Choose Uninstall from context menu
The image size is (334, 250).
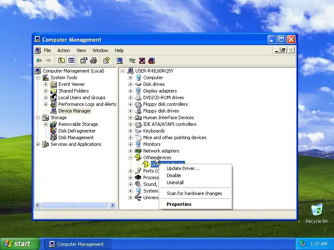(195, 182)
